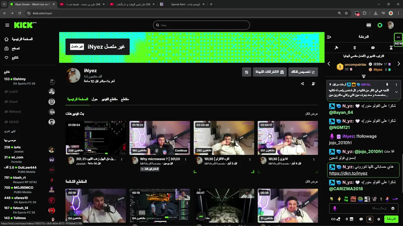The image size is (403, 226).
Task: Click the heart following icon in sidebar
Action: (x=6, y=58)
